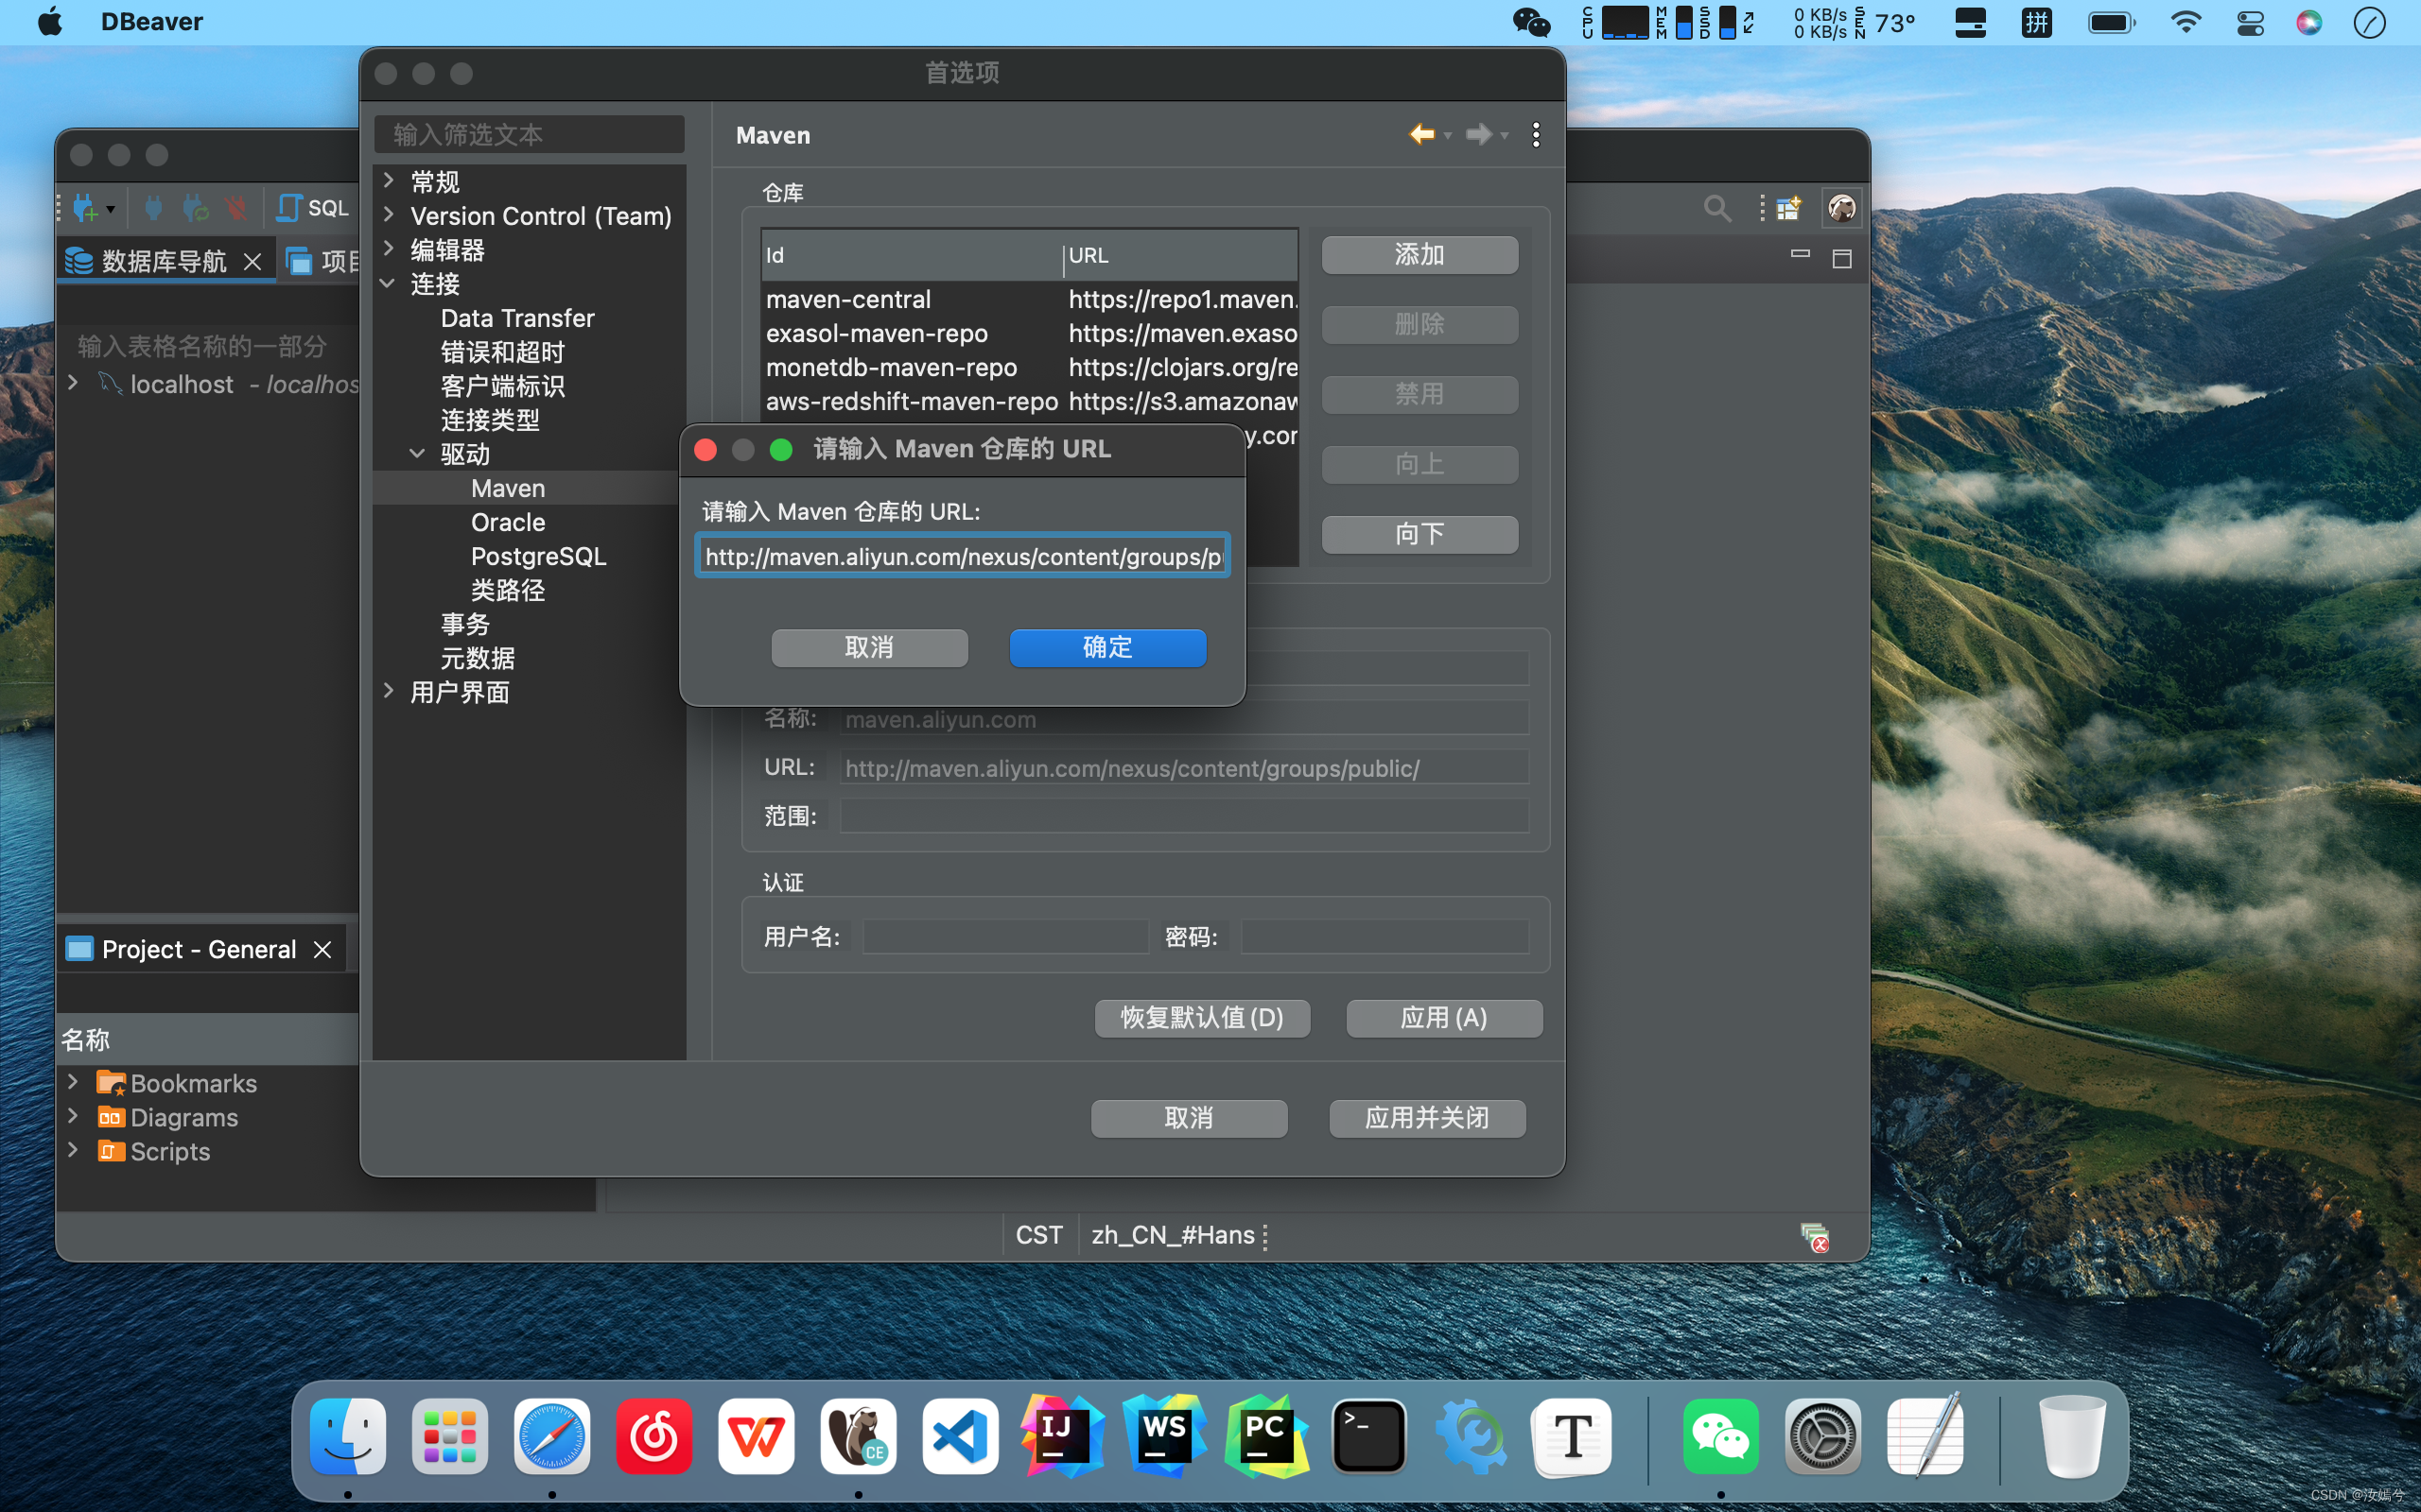Click the reconnect plug icon in toolbar

point(196,208)
